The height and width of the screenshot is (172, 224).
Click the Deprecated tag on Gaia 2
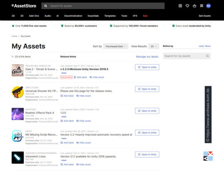coord(66,77)
